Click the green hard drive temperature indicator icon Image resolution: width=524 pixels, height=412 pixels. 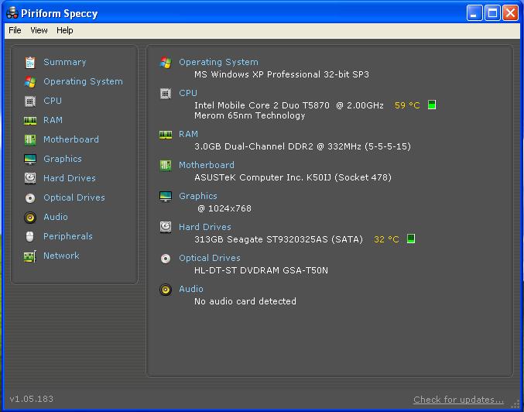coord(411,239)
